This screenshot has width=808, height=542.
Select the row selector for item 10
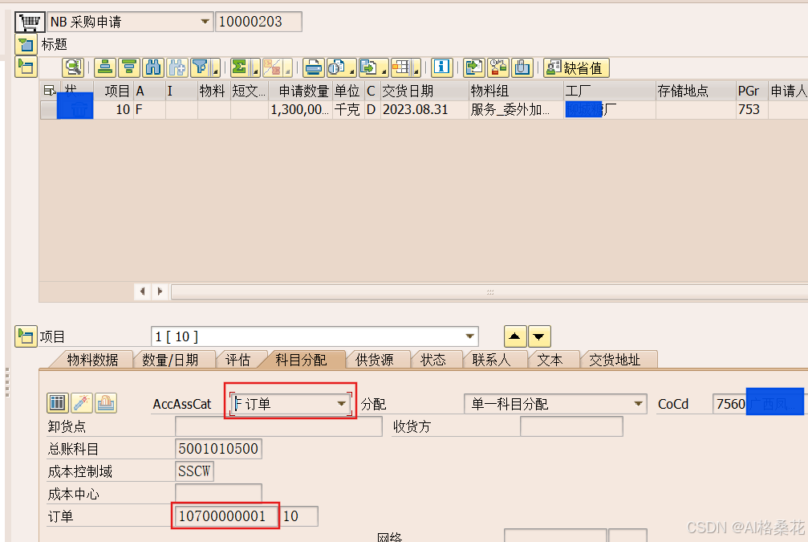[x=49, y=109]
